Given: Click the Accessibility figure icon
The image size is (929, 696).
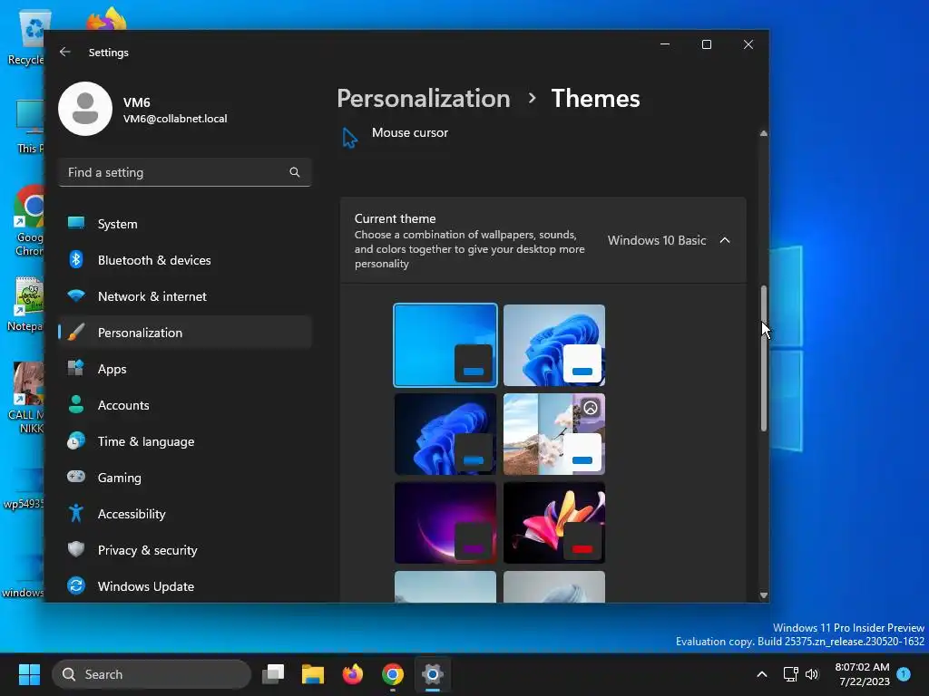Looking at the screenshot, I should pyautogui.click(x=76, y=513).
